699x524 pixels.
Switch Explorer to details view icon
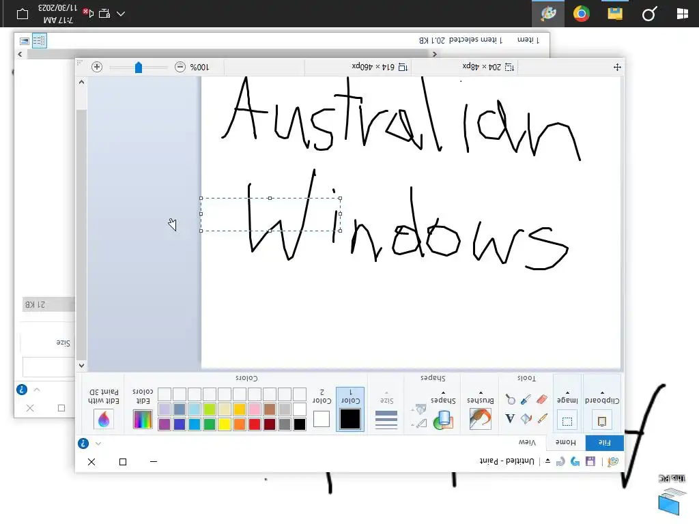coord(39,40)
